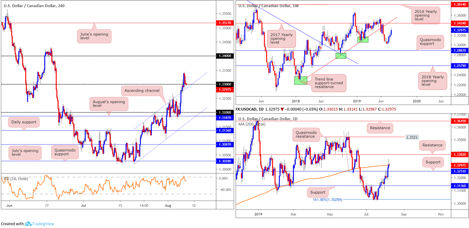Click the 'Resistance' callout above 1.33820

tap(433, 145)
